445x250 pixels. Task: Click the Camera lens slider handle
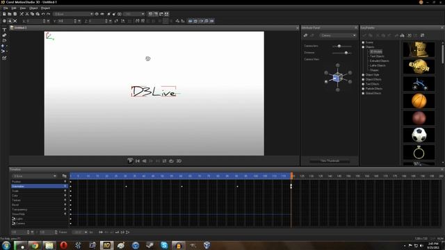339,46
